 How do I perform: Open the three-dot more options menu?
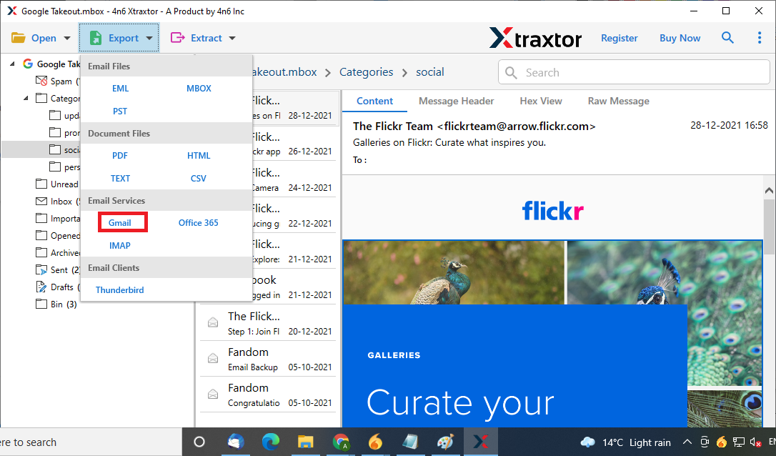760,38
